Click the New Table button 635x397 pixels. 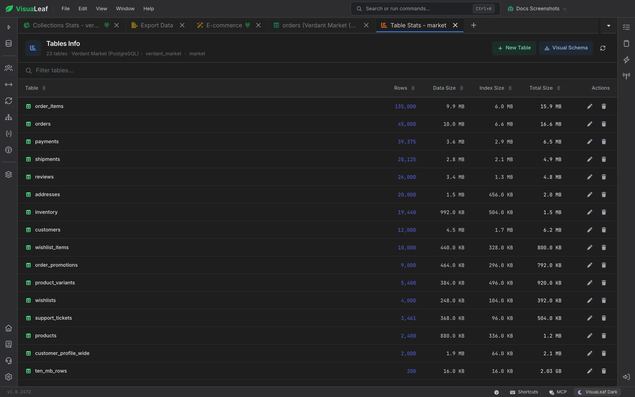(x=514, y=48)
